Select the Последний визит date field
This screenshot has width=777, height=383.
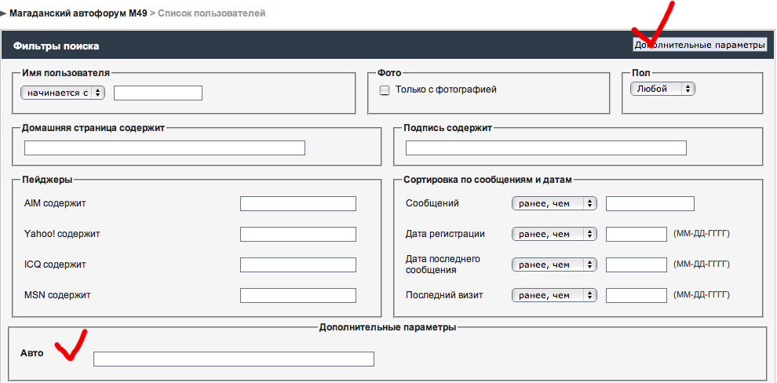[x=636, y=296]
